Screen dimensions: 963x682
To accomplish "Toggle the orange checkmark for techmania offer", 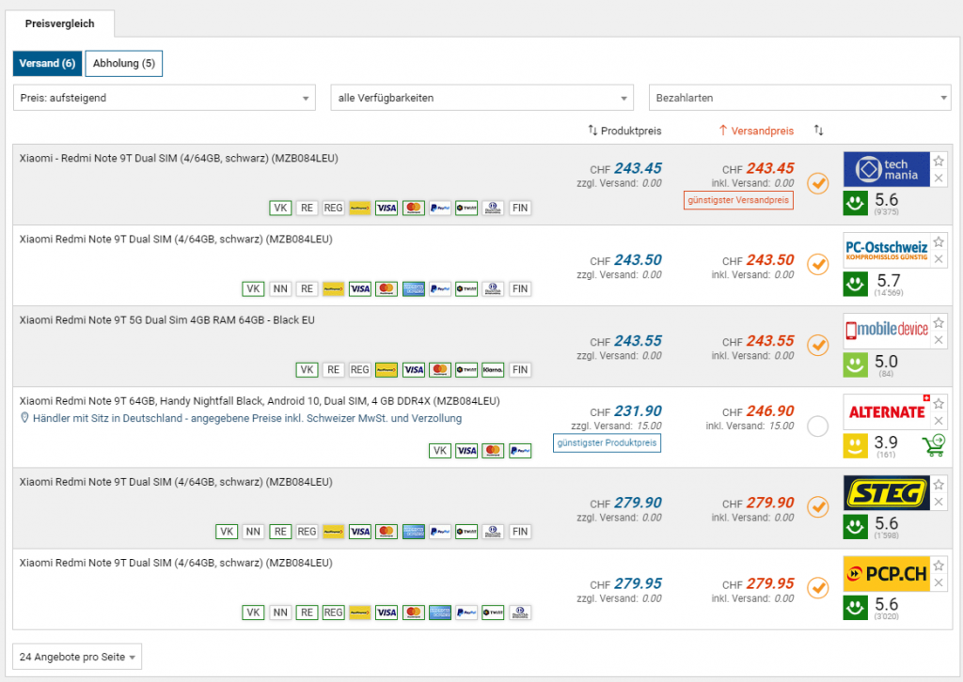I will point(818,183).
